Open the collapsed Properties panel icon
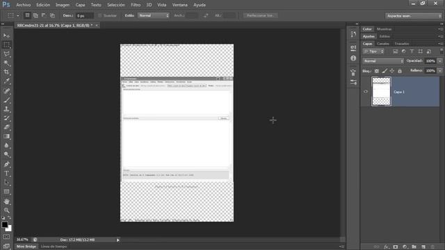Viewport: 445px width, 250px height. pyautogui.click(x=353, y=48)
